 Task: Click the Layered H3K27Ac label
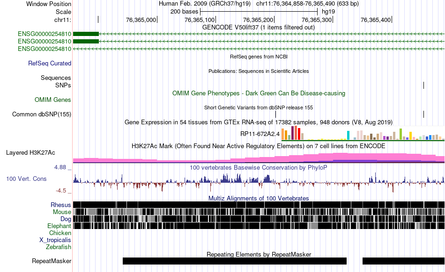point(30,152)
